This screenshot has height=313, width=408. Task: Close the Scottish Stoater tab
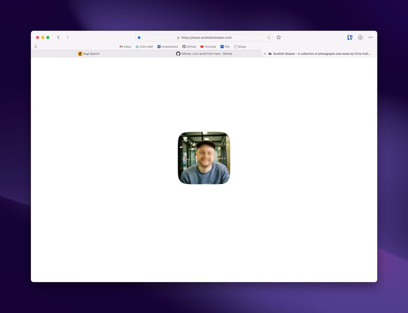(265, 54)
